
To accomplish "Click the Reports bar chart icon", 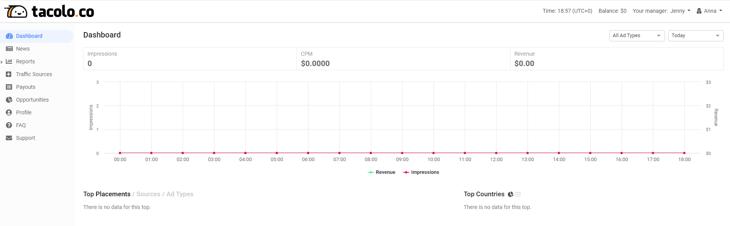I will pyautogui.click(x=9, y=61).
